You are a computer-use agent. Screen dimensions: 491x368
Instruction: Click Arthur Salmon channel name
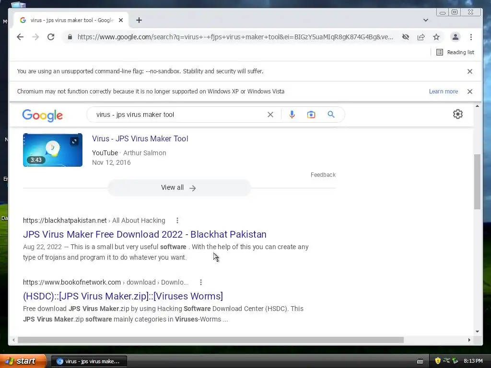point(145,153)
